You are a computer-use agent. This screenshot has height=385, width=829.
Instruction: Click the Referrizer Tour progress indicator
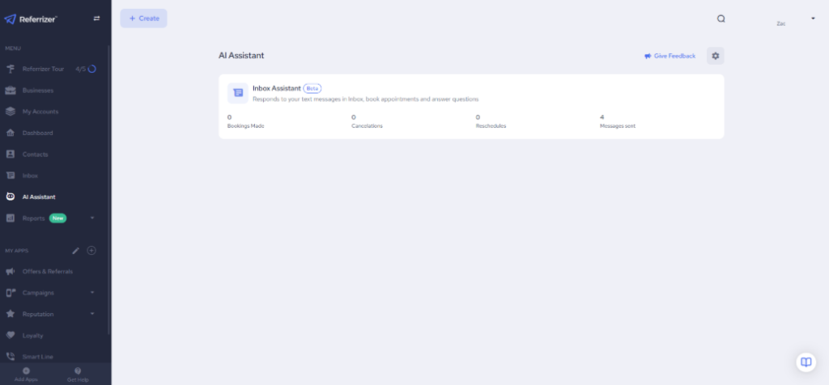91,69
